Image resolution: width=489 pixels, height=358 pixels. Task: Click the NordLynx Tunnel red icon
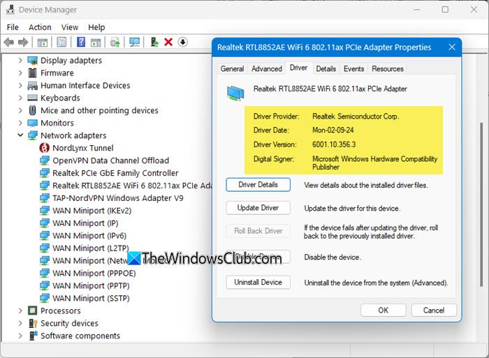(44, 148)
